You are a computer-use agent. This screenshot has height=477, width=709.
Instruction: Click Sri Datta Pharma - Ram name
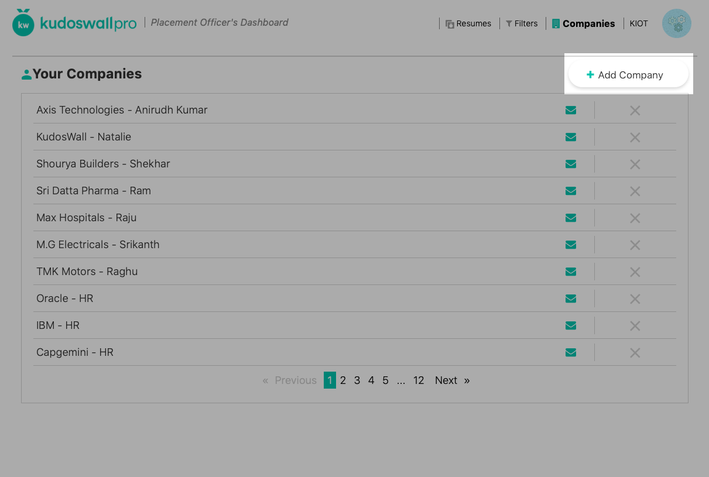pos(94,191)
